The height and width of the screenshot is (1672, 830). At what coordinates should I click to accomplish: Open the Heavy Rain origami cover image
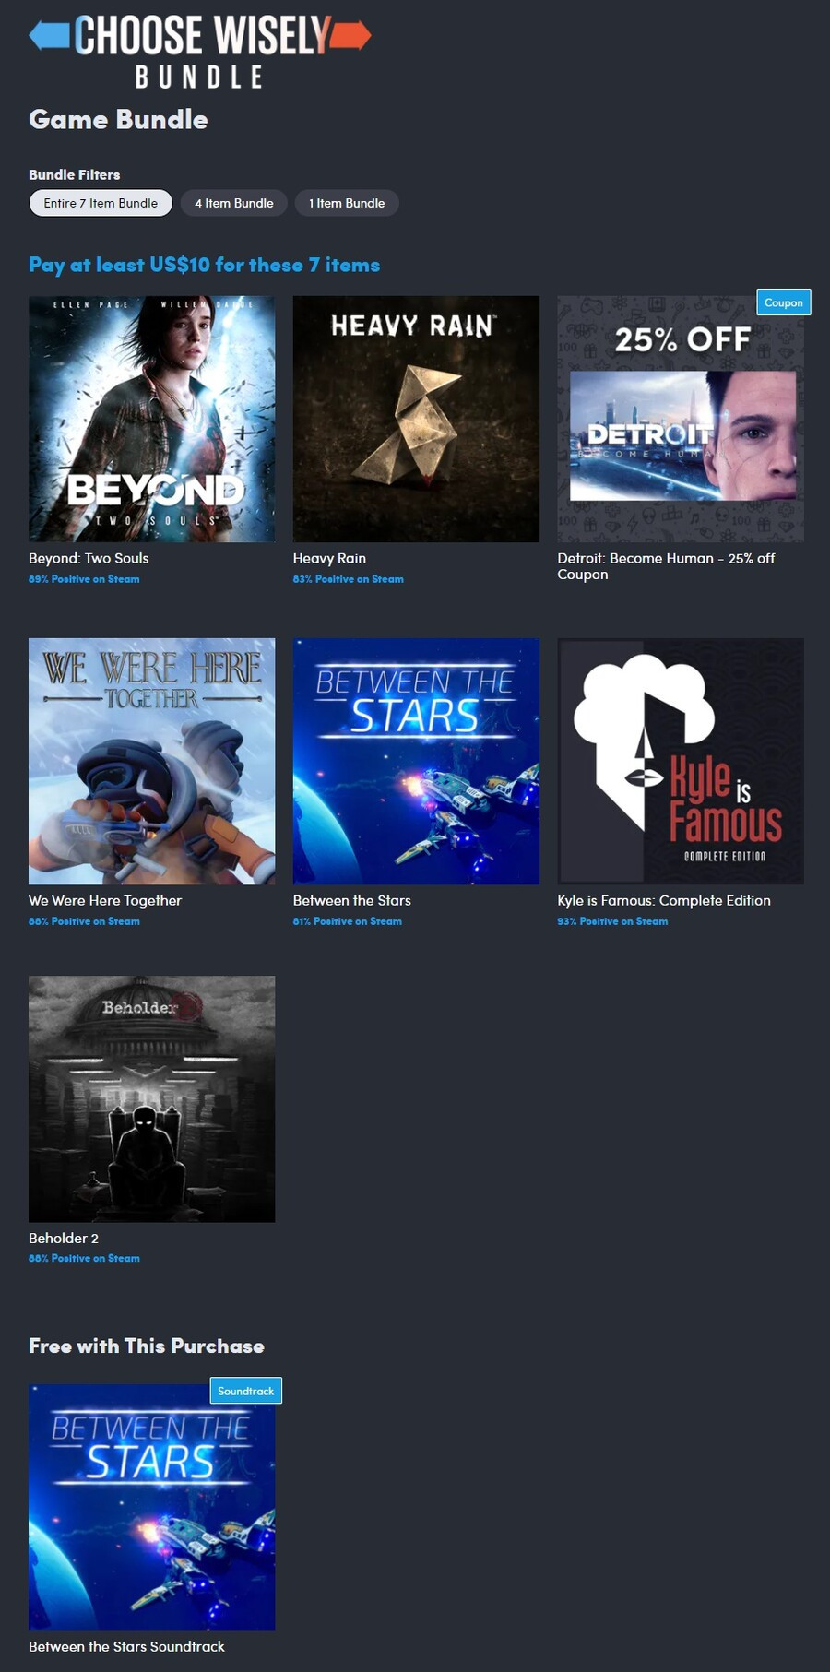tap(416, 419)
